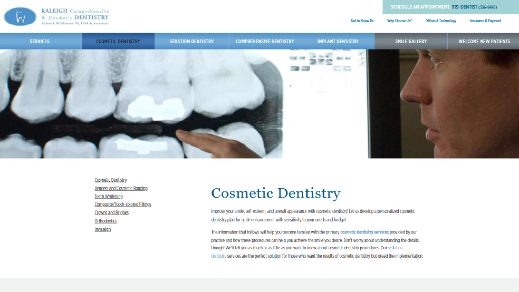
Task: Visit the Offices & Technology link
Action: [440, 21]
